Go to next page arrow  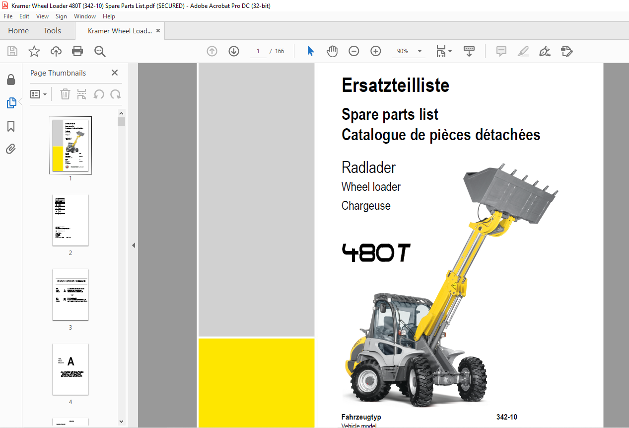pyautogui.click(x=234, y=51)
